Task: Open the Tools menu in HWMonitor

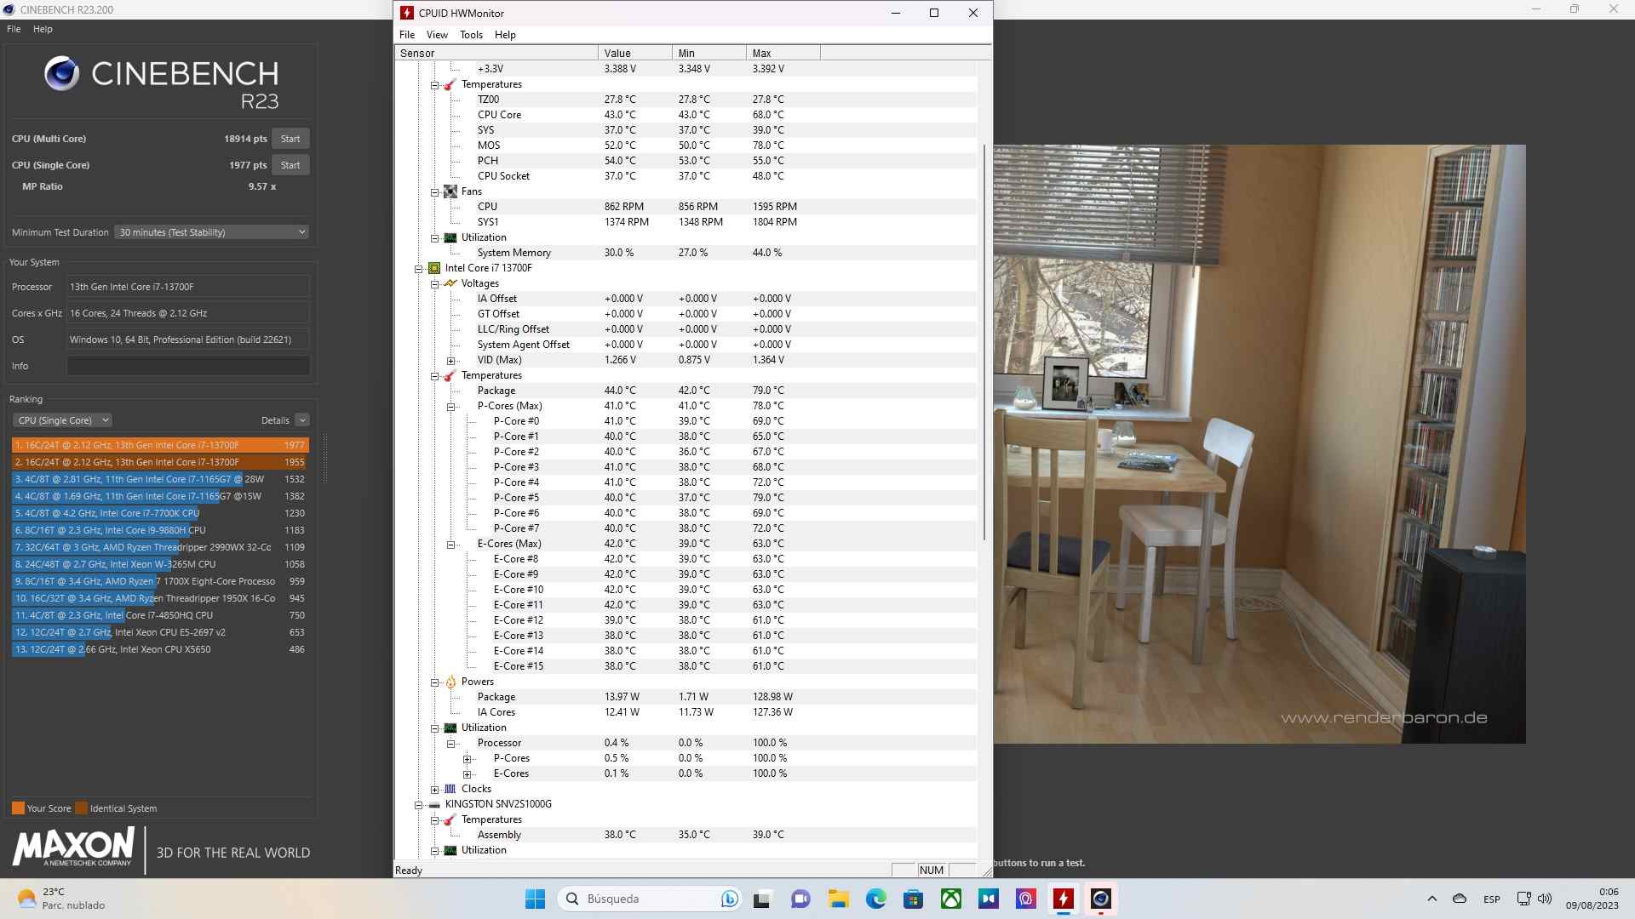Action: (x=471, y=35)
